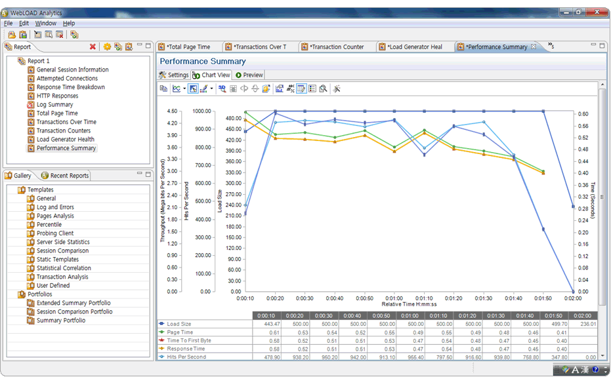Minimize the Gallery panel
This screenshot has height=377, width=611.
point(140,174)
